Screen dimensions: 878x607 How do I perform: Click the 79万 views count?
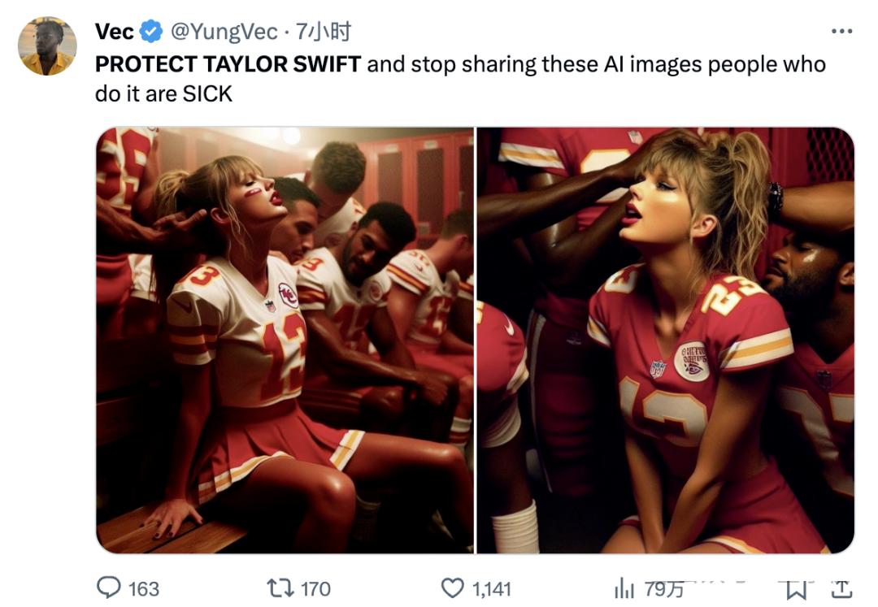click(663, 588)
